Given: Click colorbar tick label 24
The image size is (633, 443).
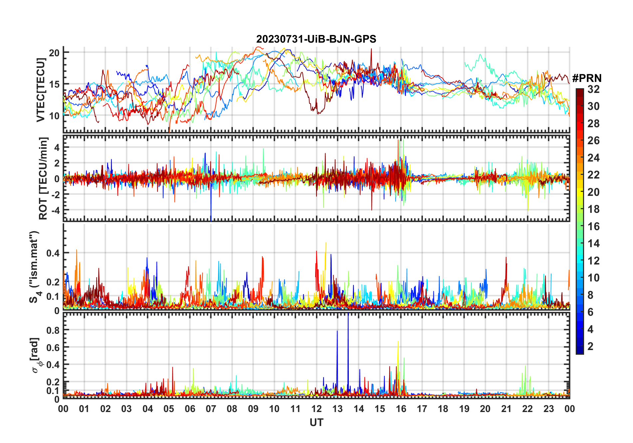Looking at the screenshot, I should [x=593, y=158].
